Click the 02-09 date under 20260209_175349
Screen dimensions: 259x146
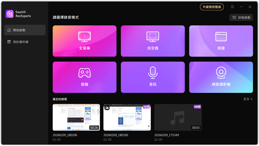point(158,140)
